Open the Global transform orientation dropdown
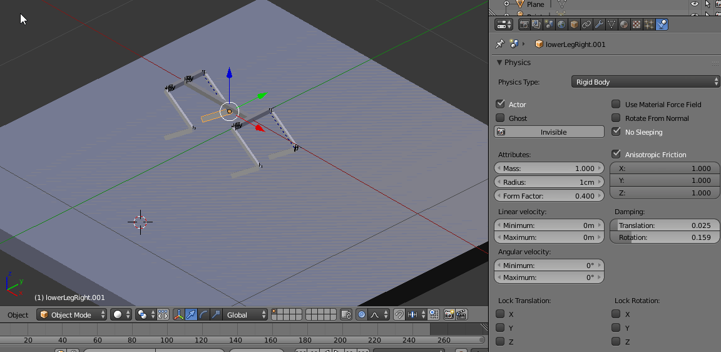This screenshot has width=721, height=352. pyautogui.click(x=245, y=314)
